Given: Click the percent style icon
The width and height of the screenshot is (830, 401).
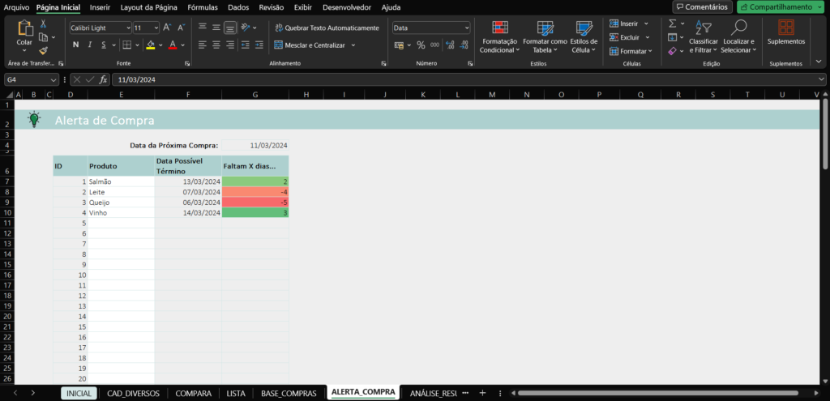Looking at the screenshot, I should [x=421, y=45].
